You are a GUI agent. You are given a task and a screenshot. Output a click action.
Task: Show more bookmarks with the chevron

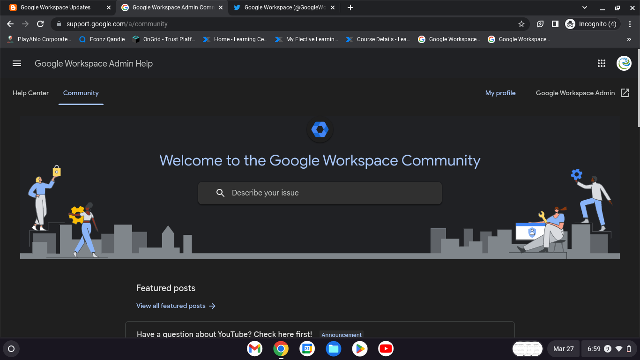pyautogui.click(x=629, y=39)
